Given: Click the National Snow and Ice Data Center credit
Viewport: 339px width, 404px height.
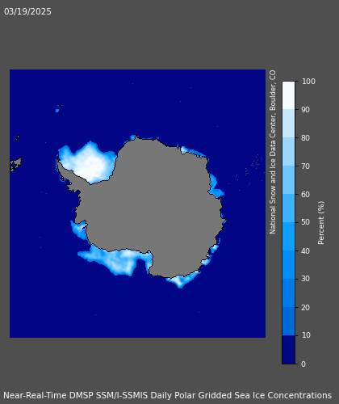Looking at the screenshot, I should 273,152.
